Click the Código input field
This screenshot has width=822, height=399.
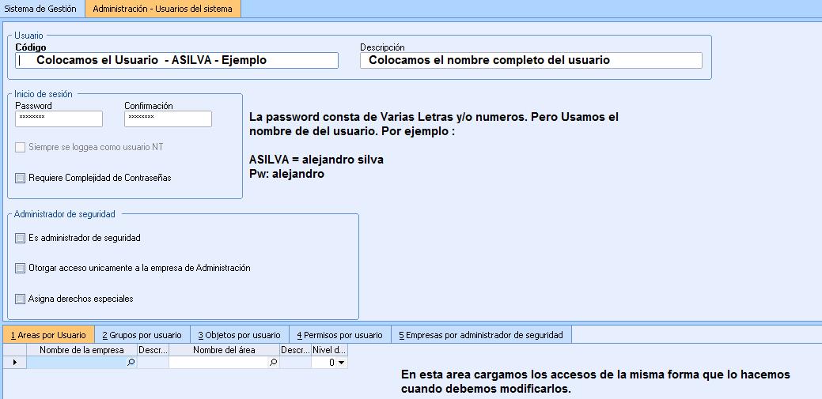176,60
